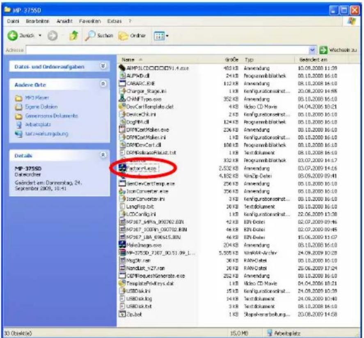This screenshot has height=338, width=364.
Task: Select file name M7107_LBA_090615.BIN
Action: point(153,237)
